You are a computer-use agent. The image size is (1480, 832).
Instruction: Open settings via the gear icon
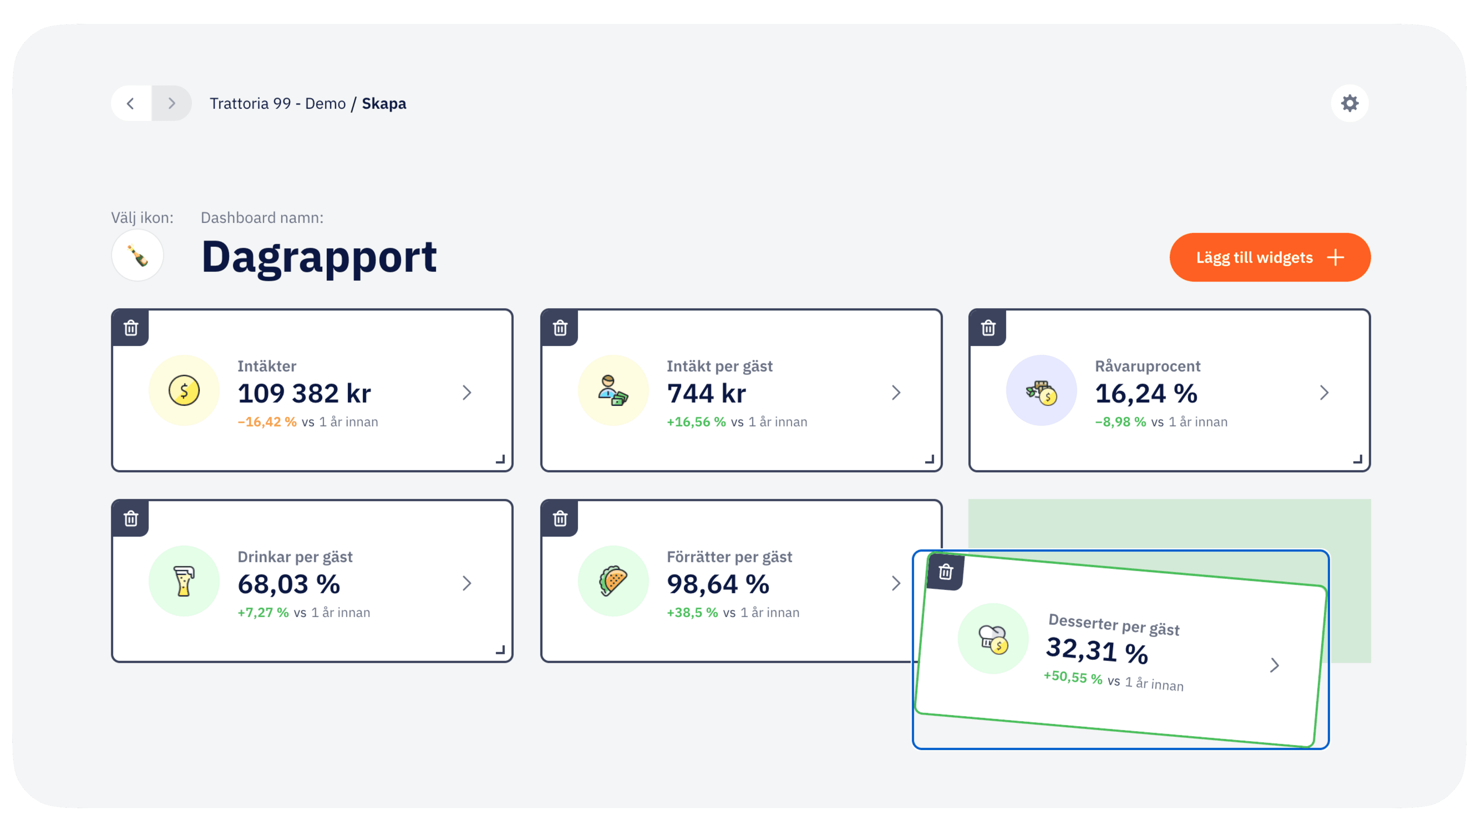pyautogui.click(x=1350, y=103)
